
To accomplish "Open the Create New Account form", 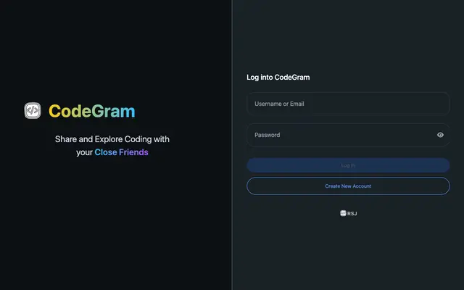I will (348, 186).
